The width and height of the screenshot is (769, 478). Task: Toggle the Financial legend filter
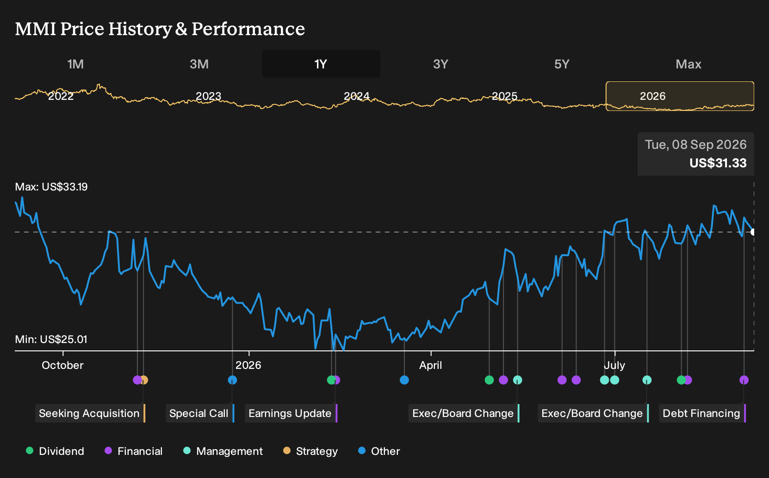tap(134, 451)
